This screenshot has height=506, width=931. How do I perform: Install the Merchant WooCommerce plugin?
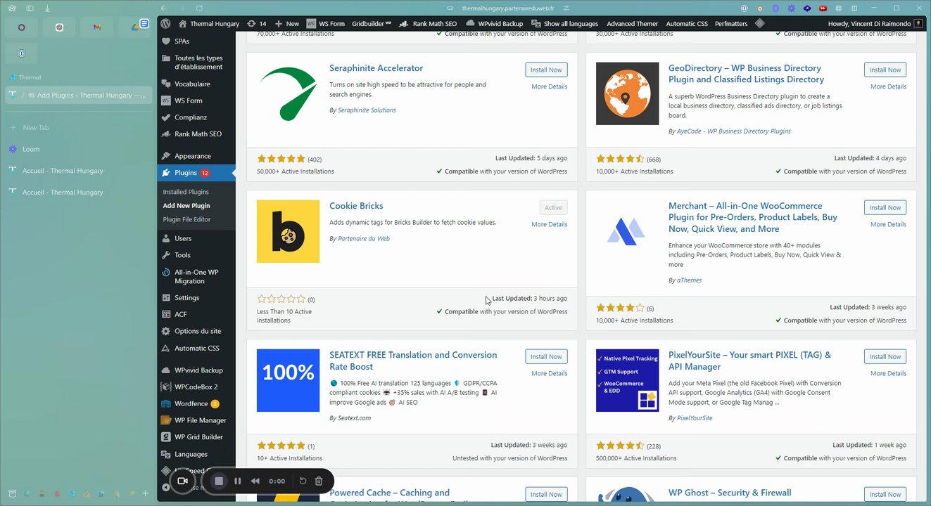[885, 207]
